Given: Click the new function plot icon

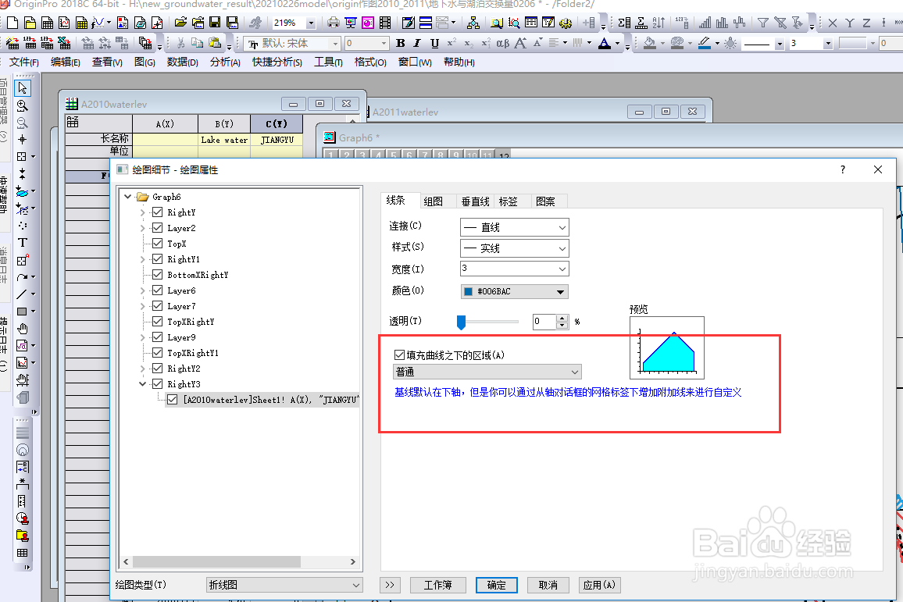Looking at the screenshot, I should coord(98,23).
